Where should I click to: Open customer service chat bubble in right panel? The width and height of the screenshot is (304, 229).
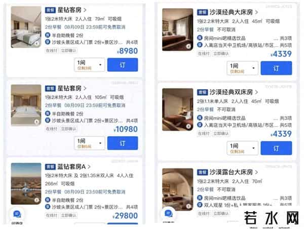[169, 213]
